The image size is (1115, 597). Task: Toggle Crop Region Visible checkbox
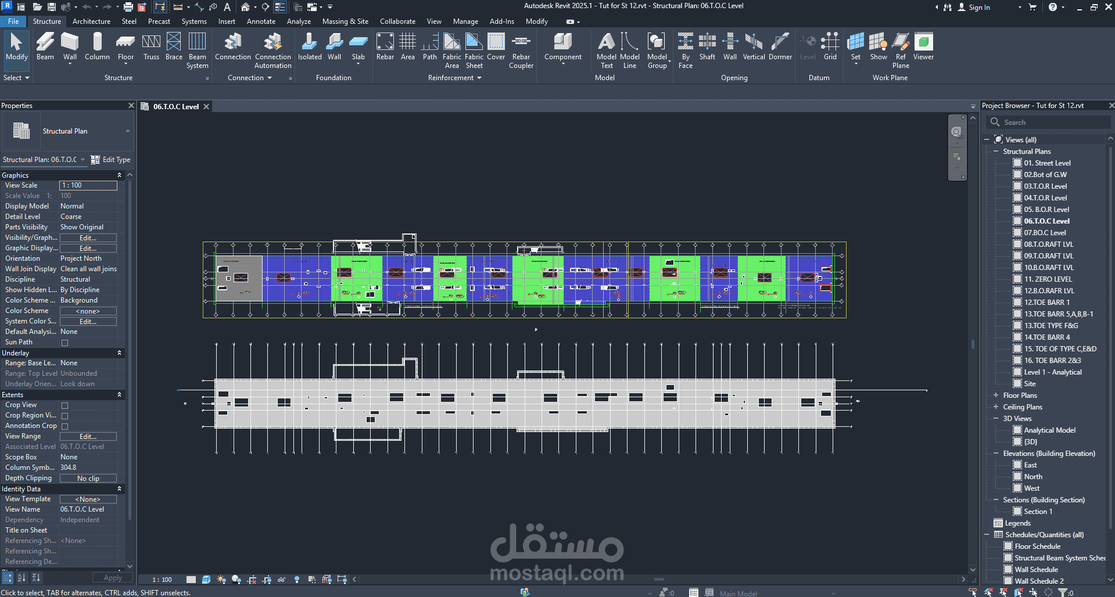tap(64, 416)
